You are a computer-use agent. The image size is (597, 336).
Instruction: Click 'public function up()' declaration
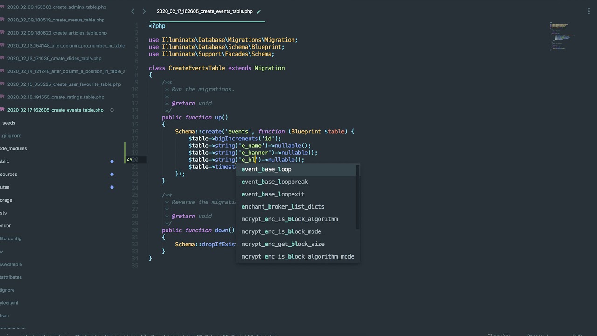pyautogui.click(x=195, y=118)
